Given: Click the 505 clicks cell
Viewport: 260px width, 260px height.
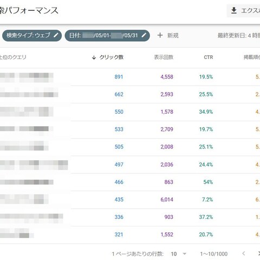Looking at the screenshot, I should [x=119, y=147].
